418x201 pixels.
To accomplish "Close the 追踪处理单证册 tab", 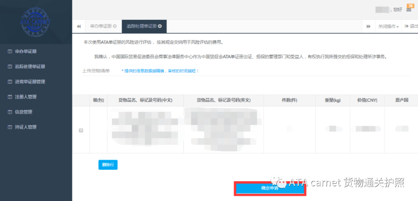I will tap(160, 26).
